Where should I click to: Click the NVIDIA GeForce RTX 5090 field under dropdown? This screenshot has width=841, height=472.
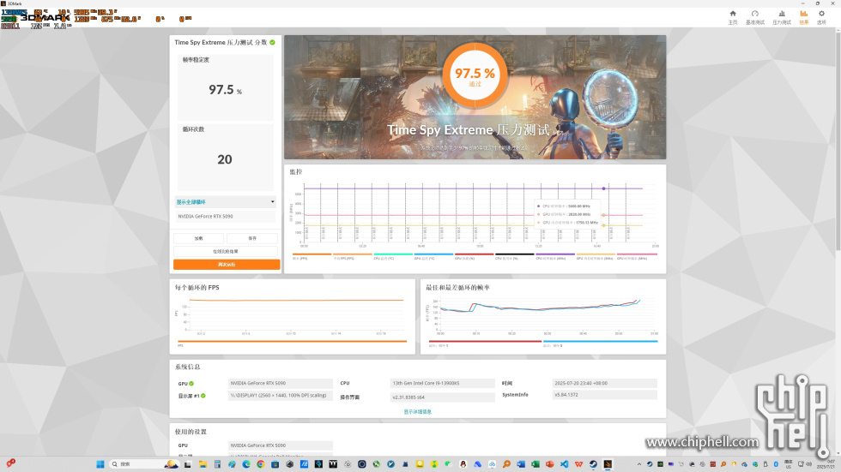pos(225,216)
